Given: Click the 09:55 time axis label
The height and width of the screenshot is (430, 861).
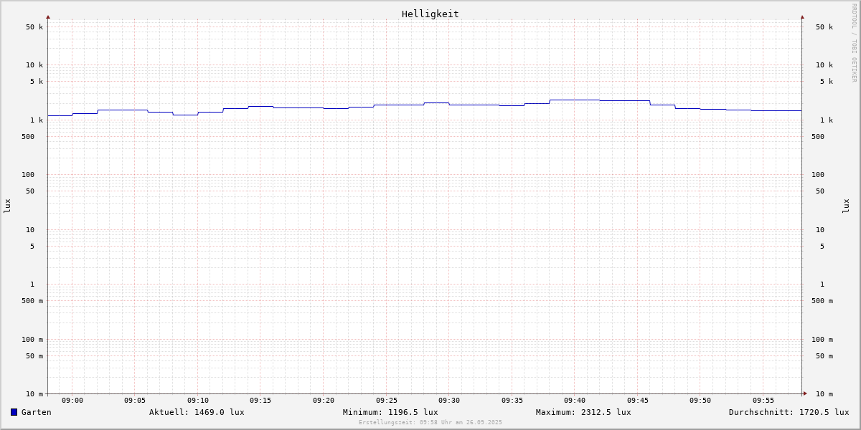Looking at the screenshot, I should click(763, 401).
